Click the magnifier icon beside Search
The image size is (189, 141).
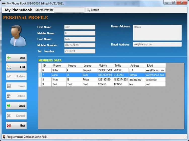coord(88,10)
